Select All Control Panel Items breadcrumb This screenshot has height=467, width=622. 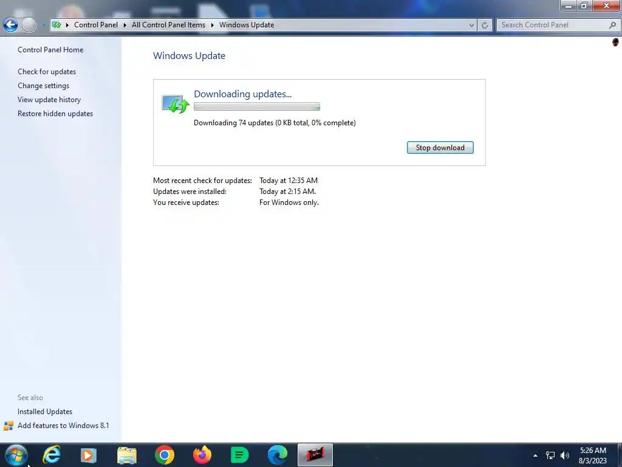pos(168,25)
